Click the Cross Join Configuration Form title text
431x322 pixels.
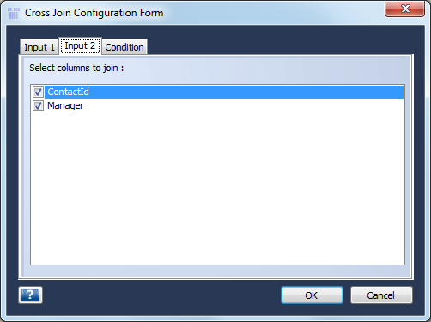[94, 13]
